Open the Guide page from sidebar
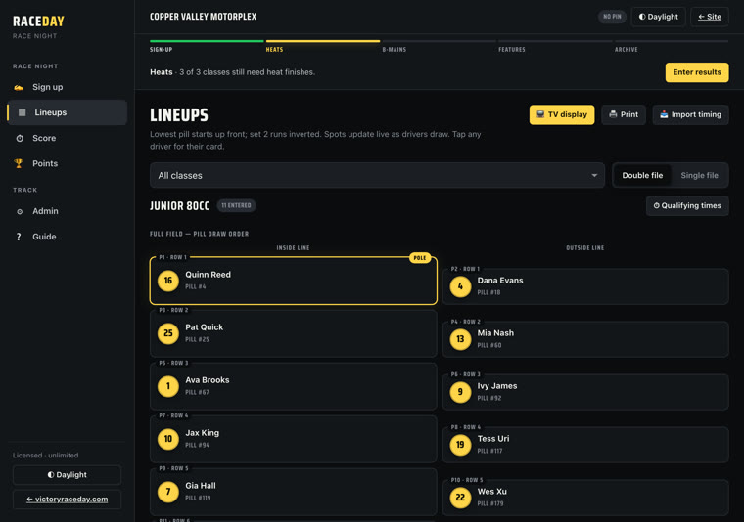 tap(67, 237)
